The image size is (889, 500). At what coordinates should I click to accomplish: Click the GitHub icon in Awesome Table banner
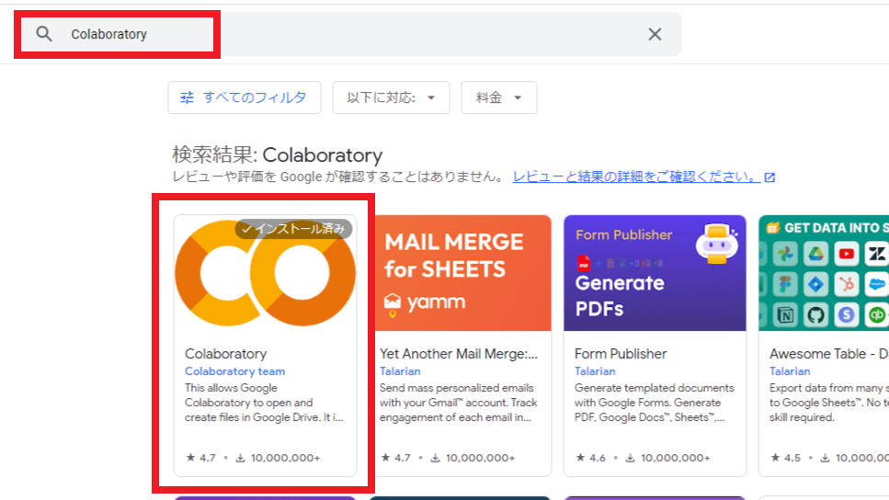(x=815, y=315)
